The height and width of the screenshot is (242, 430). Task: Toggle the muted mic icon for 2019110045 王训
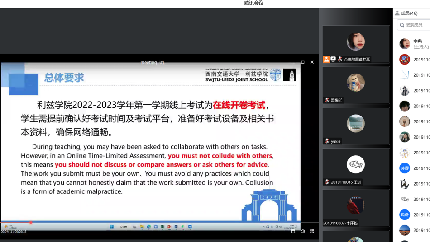pyautogui.click(x=327, y=182)
